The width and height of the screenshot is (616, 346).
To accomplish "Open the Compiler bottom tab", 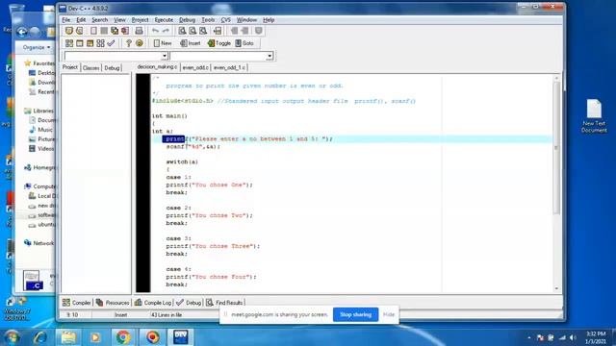I will point(77,303).
